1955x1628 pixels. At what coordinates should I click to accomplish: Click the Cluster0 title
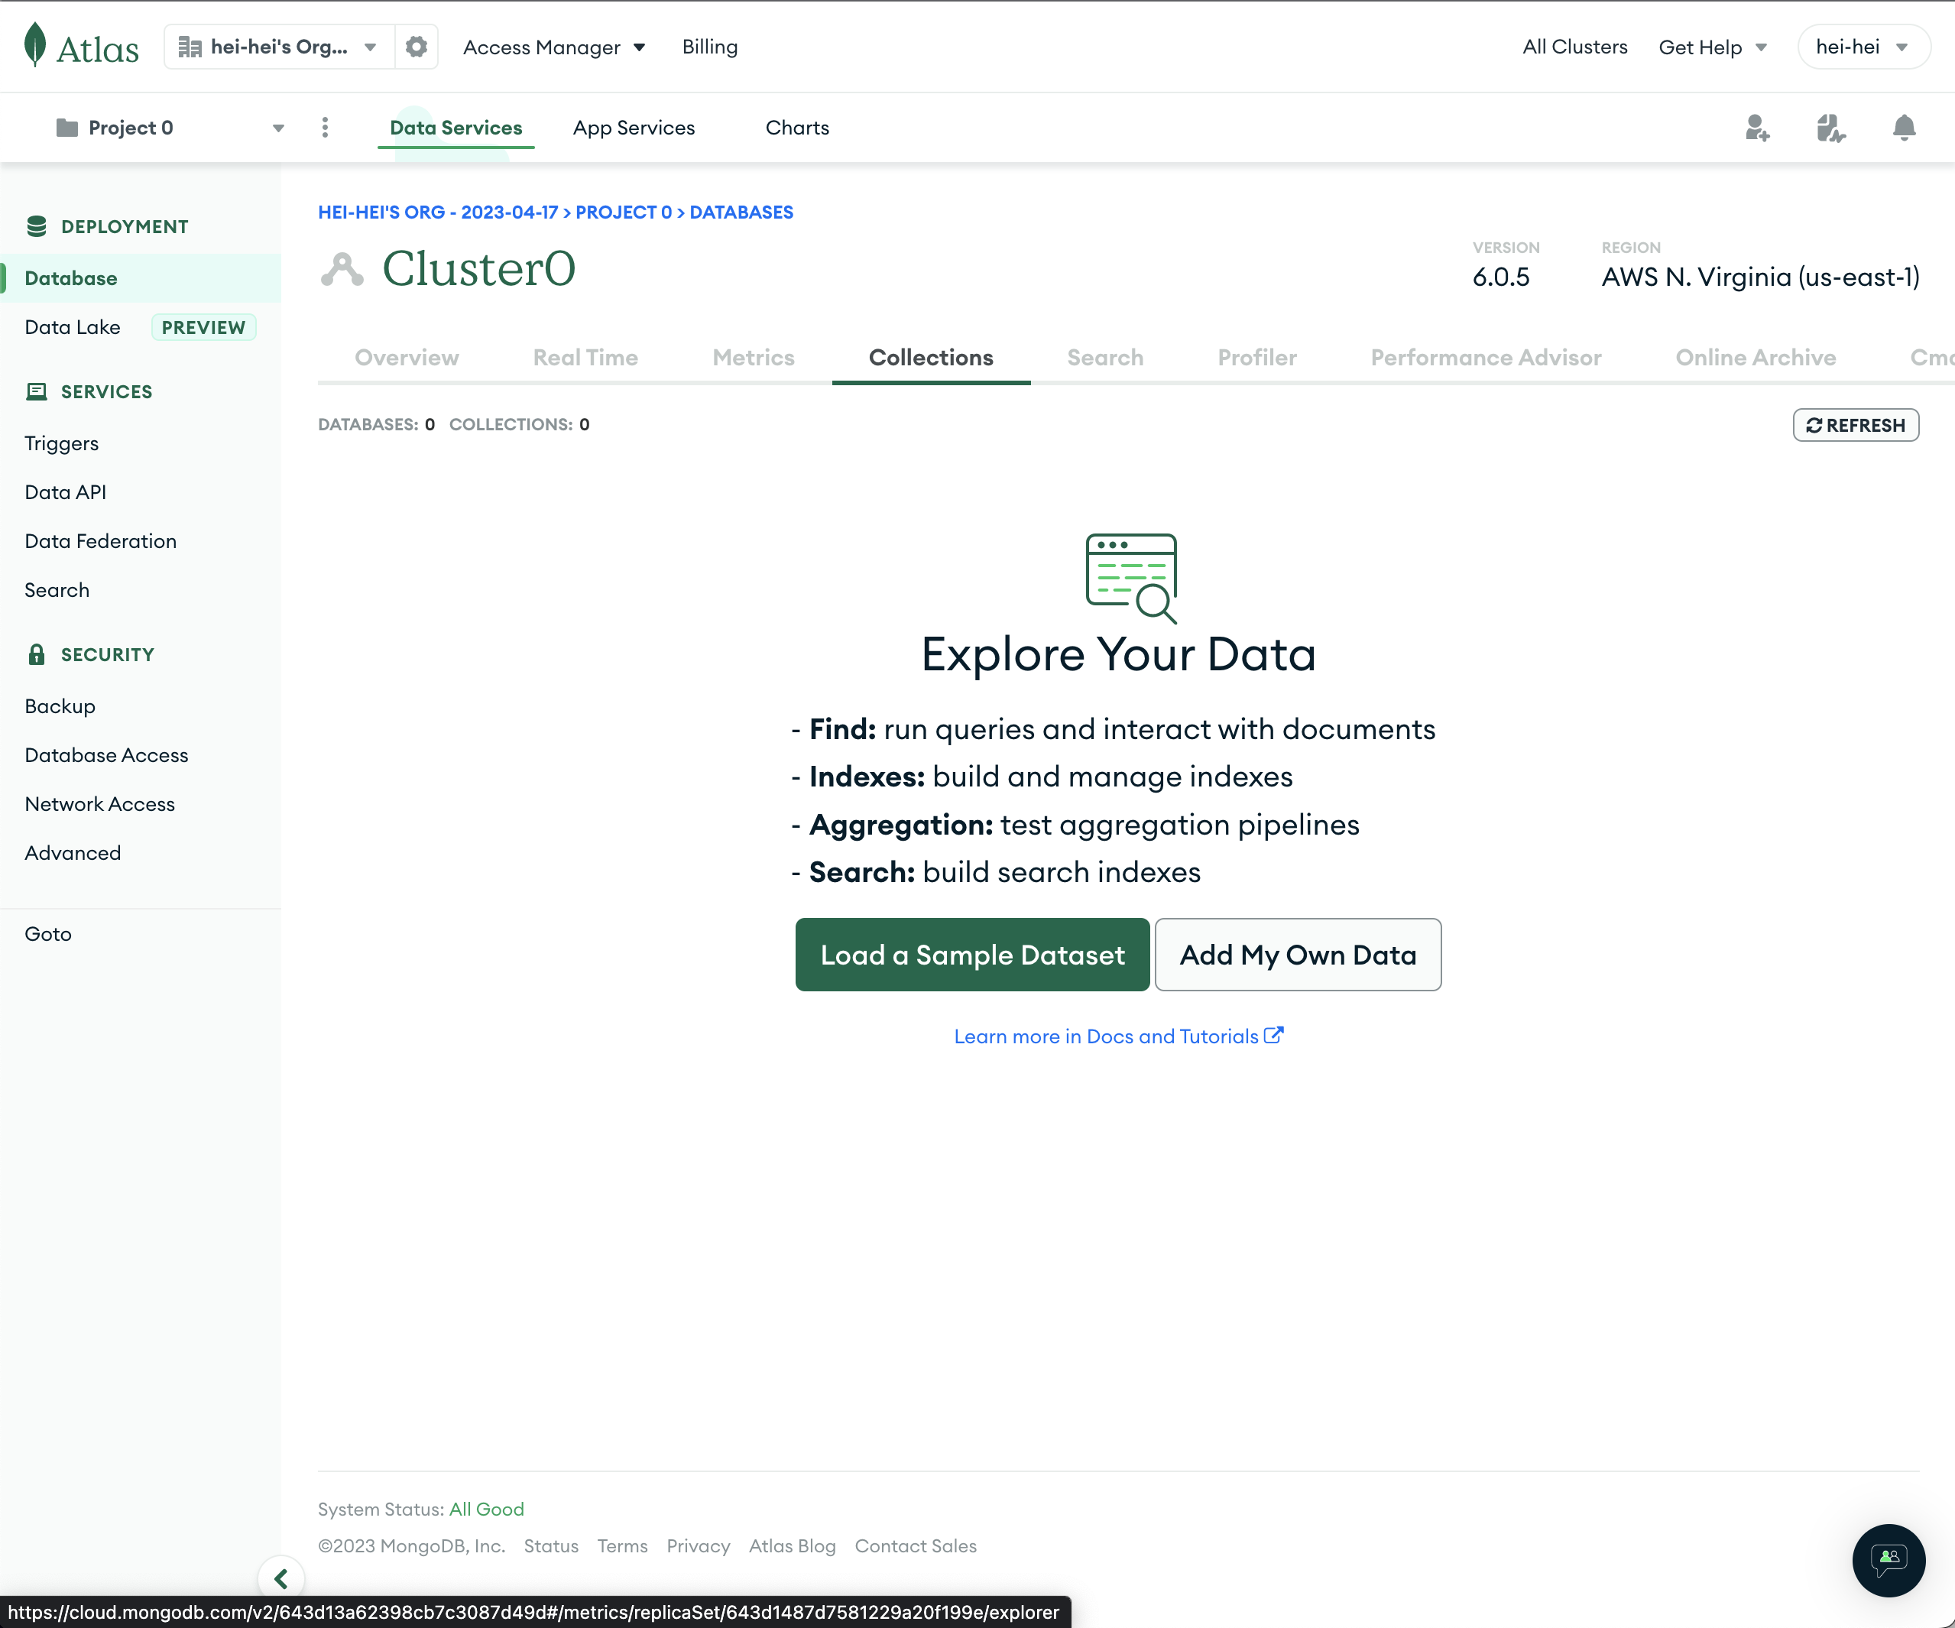tap(479, 269)
